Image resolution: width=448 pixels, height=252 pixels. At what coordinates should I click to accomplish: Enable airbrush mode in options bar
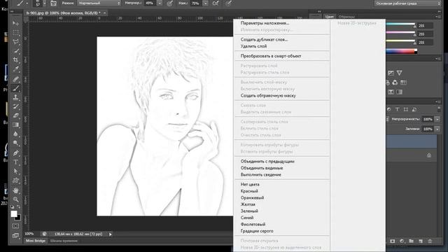pyautogui.click(x=216, y=3)
